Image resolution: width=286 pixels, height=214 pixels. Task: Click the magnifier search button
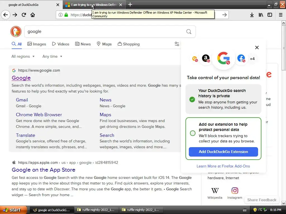click(189, 32)
